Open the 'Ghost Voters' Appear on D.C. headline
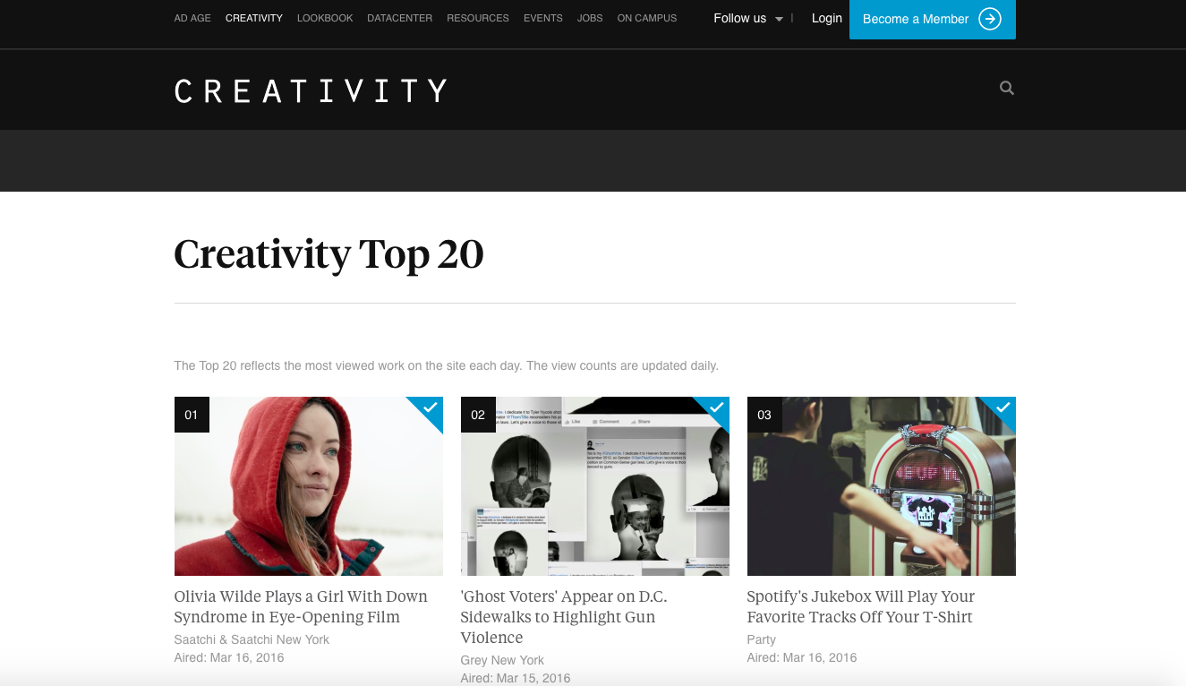This screenshot has width=1186, height=686. click(x=564, y=617)
